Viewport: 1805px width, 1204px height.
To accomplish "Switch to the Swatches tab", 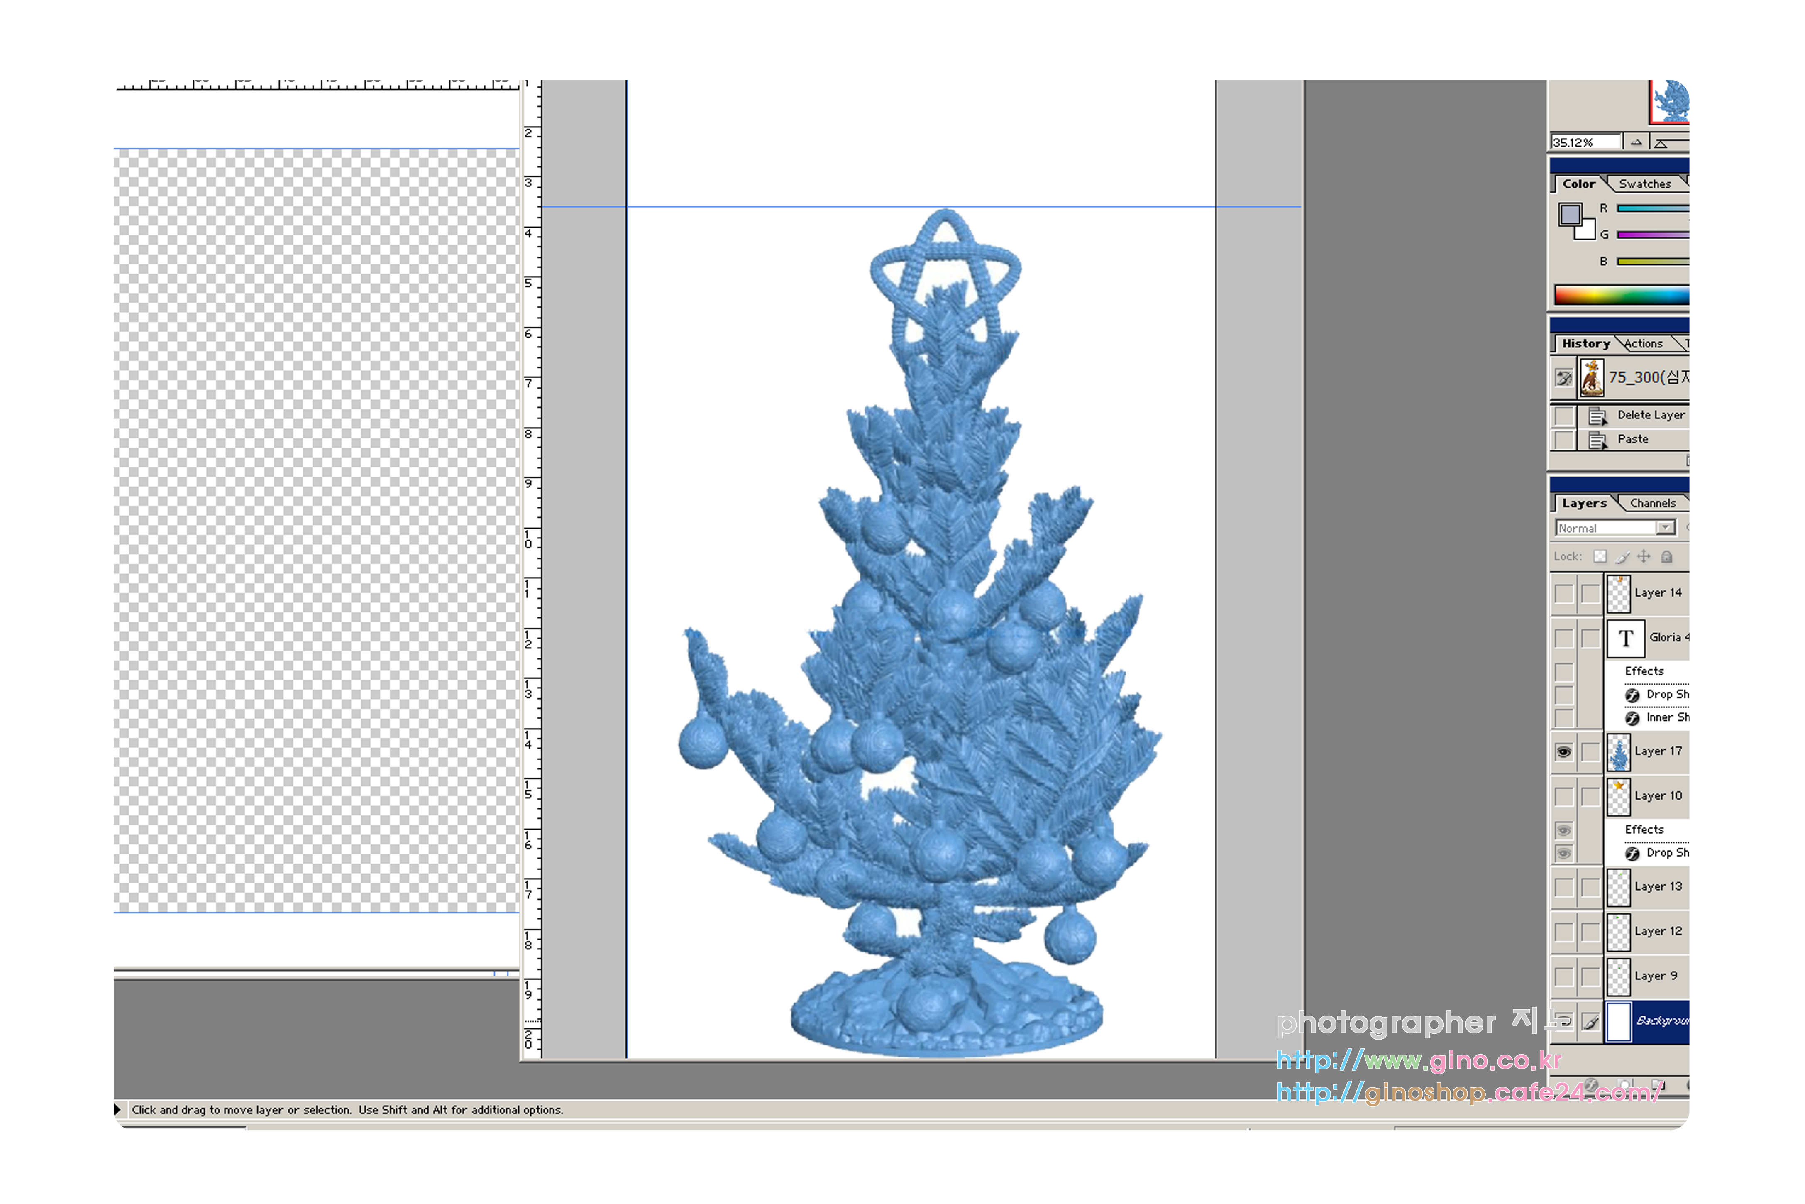I will [x=1645, y=184].
